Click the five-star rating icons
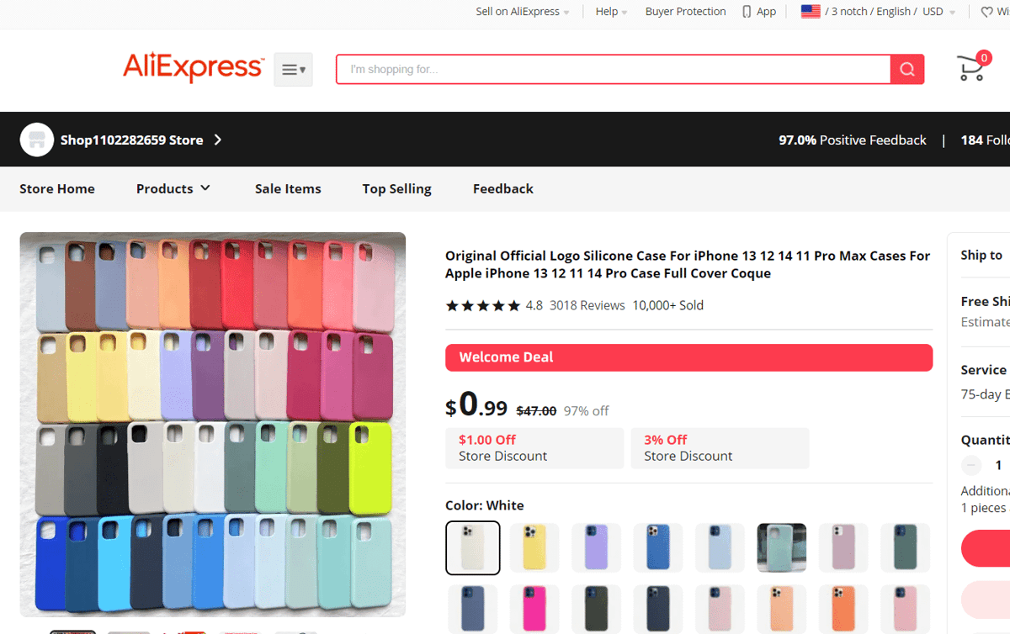This screenshot has width=1010, height=634. point(483,305)
